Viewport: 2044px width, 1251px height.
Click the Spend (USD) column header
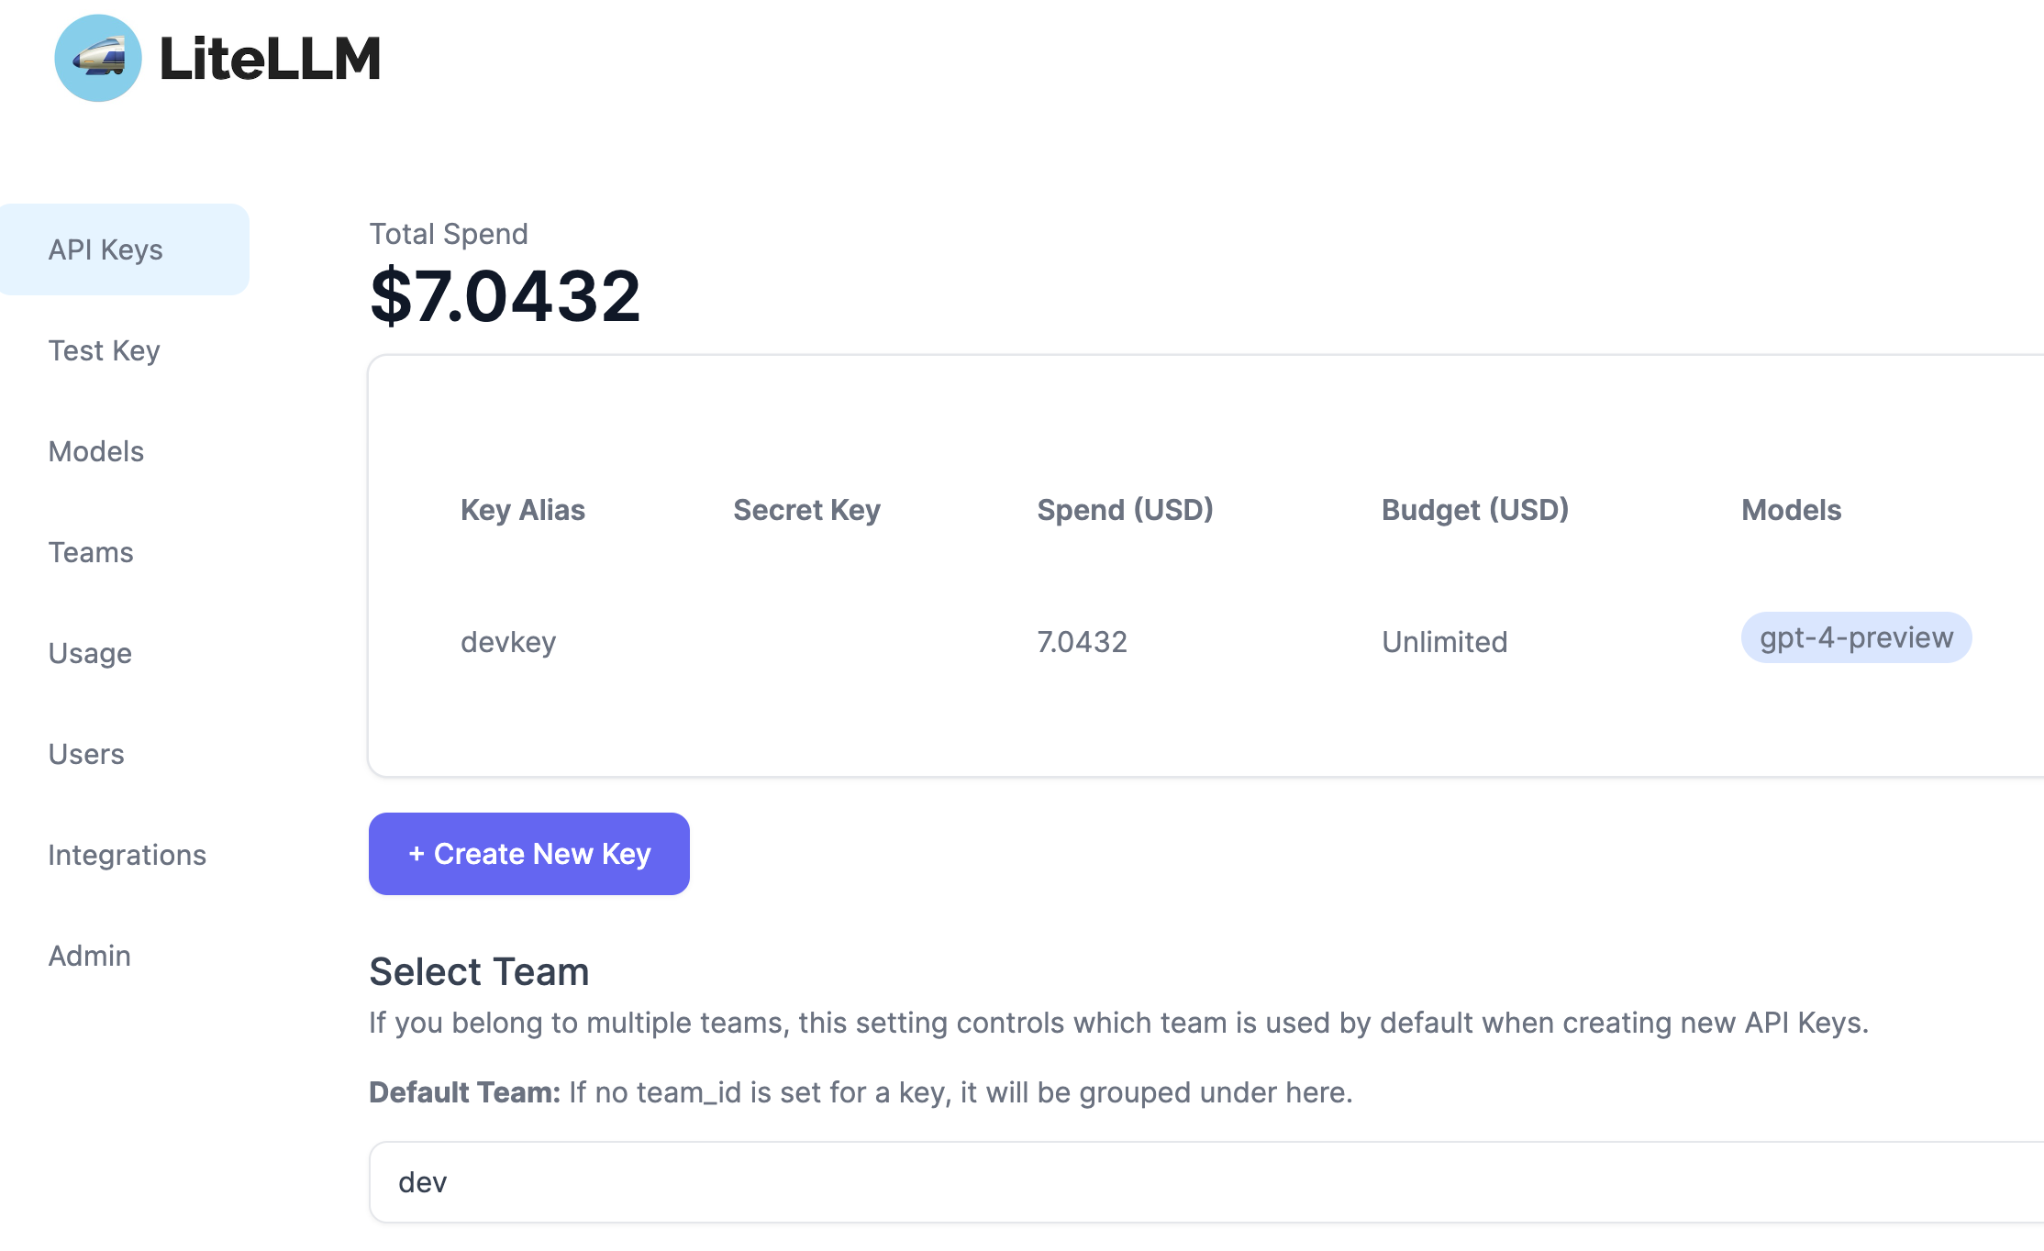click(1126, 510)
